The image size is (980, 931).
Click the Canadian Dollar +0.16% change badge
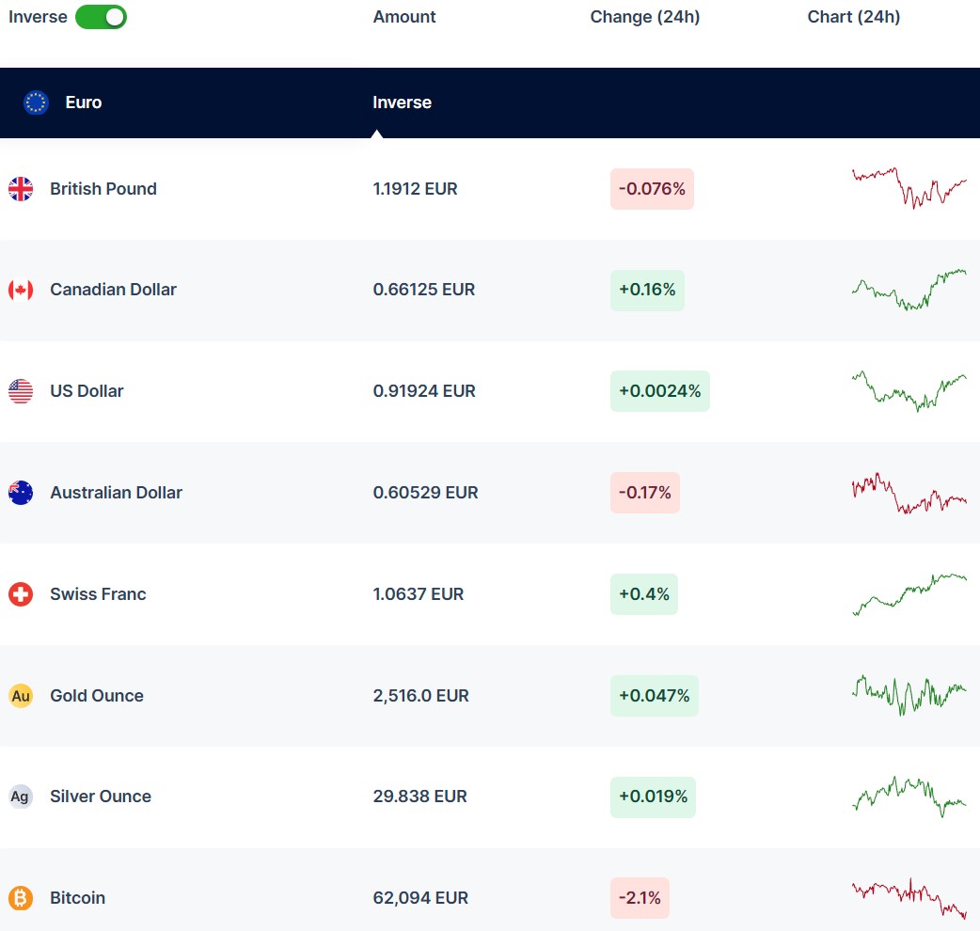pos(647,290)
